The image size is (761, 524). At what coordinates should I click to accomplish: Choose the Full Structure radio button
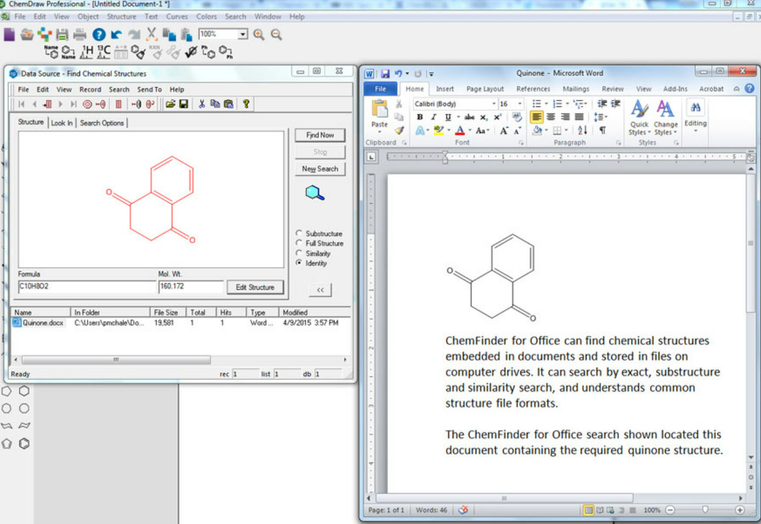point(299,243)
